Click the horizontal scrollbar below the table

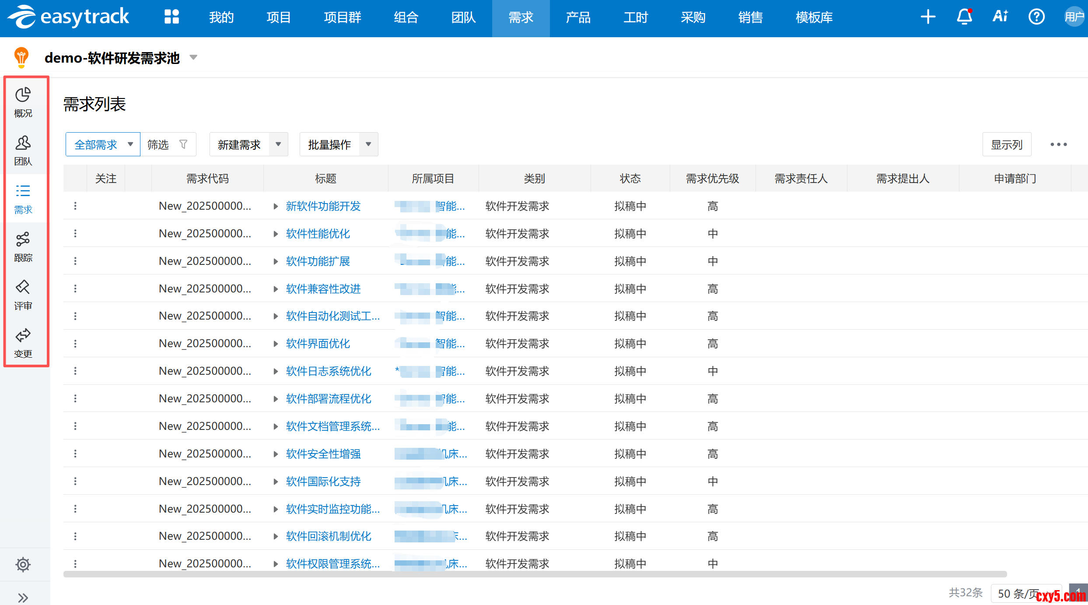(535, 574)
